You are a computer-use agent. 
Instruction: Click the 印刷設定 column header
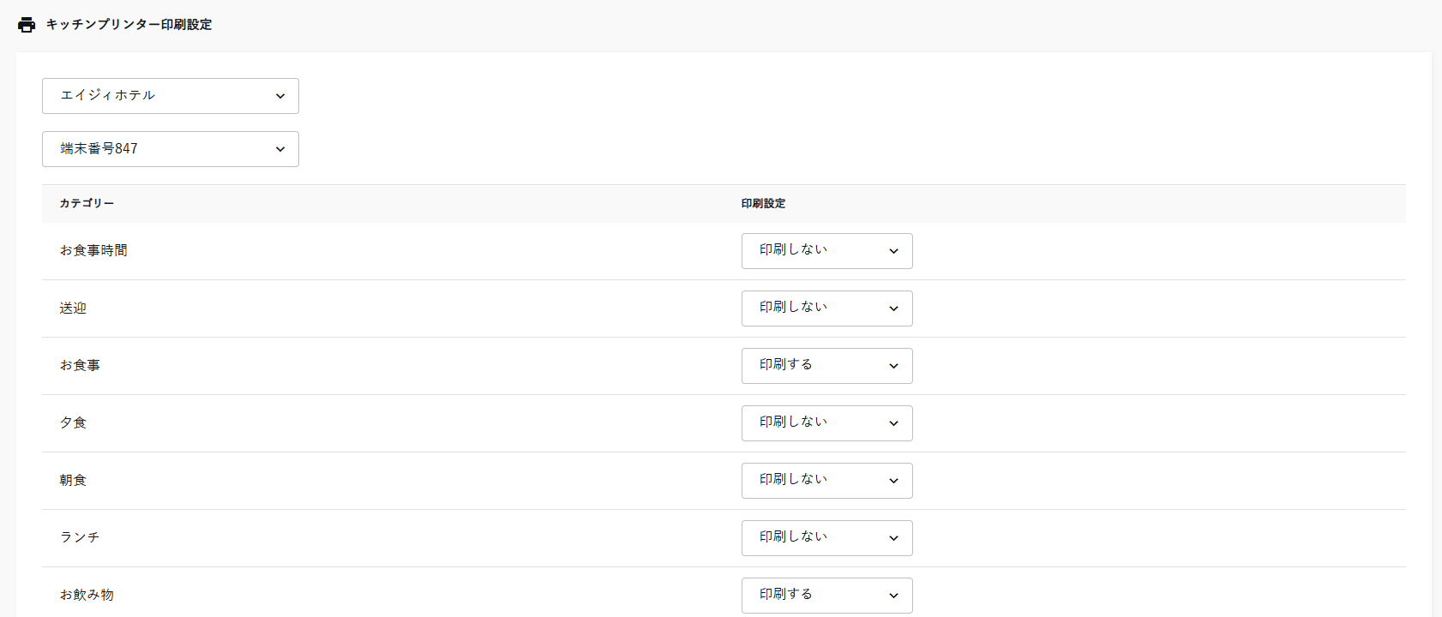coord(763,204)
